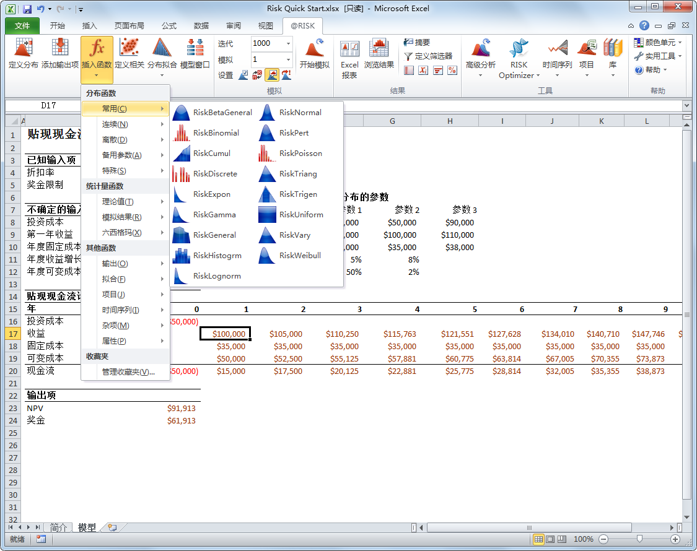Expand RISK Optimizer dropdown

538,76
